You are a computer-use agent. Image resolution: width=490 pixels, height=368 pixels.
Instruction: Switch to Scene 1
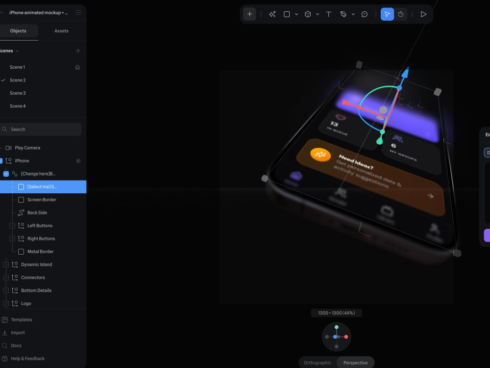point(18,67)
